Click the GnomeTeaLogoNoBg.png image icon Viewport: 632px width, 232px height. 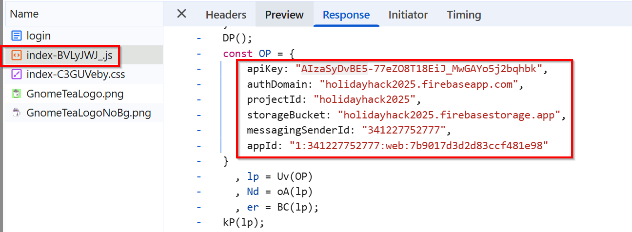point(17,114)
